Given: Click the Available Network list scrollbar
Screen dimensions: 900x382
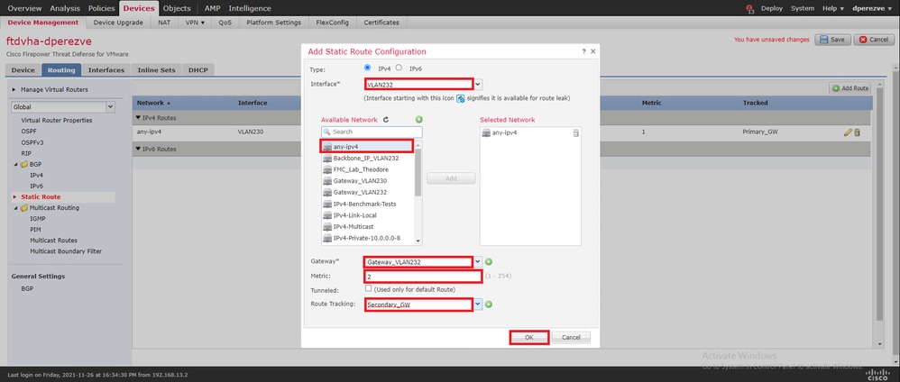Looking at the screenshot, I should [418, 173].
